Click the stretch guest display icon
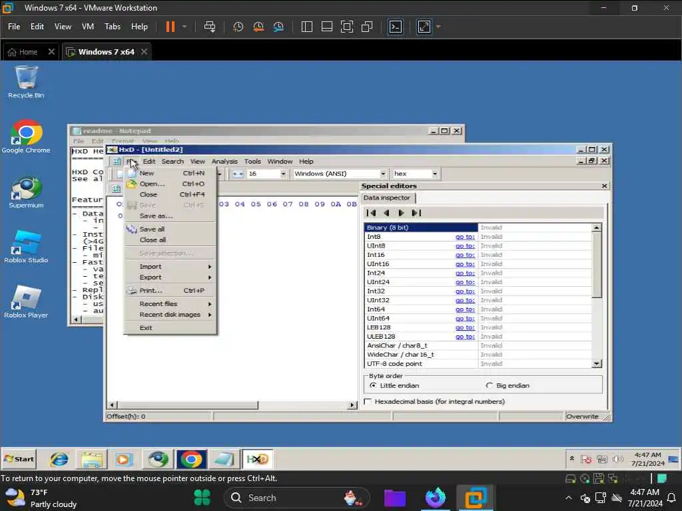Image resolution: width=682 pixels, height=511 pixels. click(424, 27)
